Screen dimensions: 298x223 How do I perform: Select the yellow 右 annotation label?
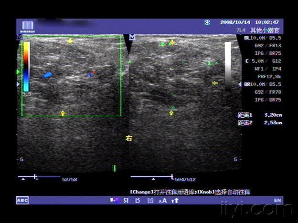(129, 138)
